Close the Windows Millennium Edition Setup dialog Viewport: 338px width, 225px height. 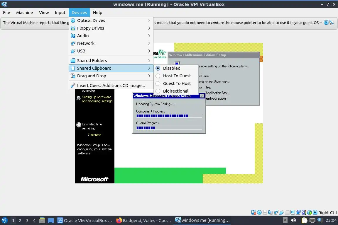click(x=202, y=96)
